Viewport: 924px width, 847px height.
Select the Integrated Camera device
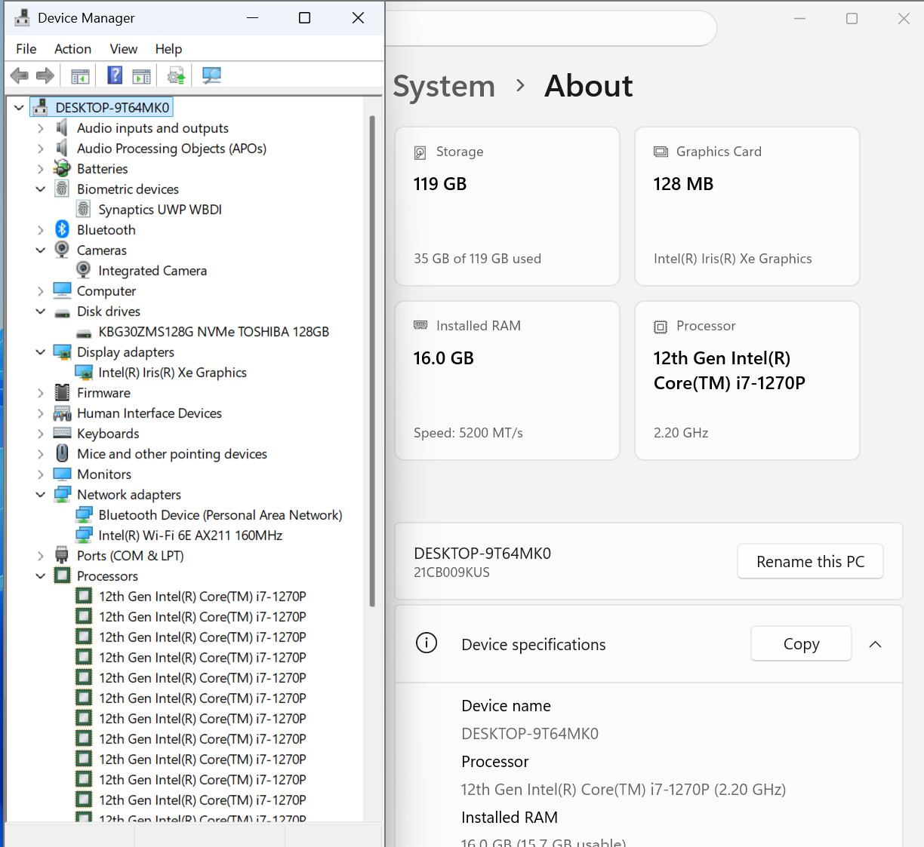(x=152, y=271)
